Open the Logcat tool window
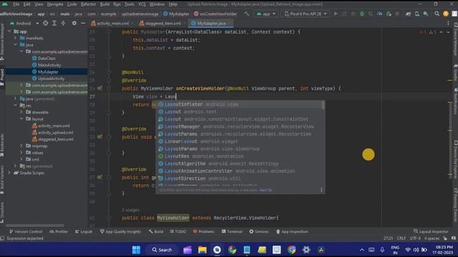This screenshot has height=257, width=458. click(84, 231)
